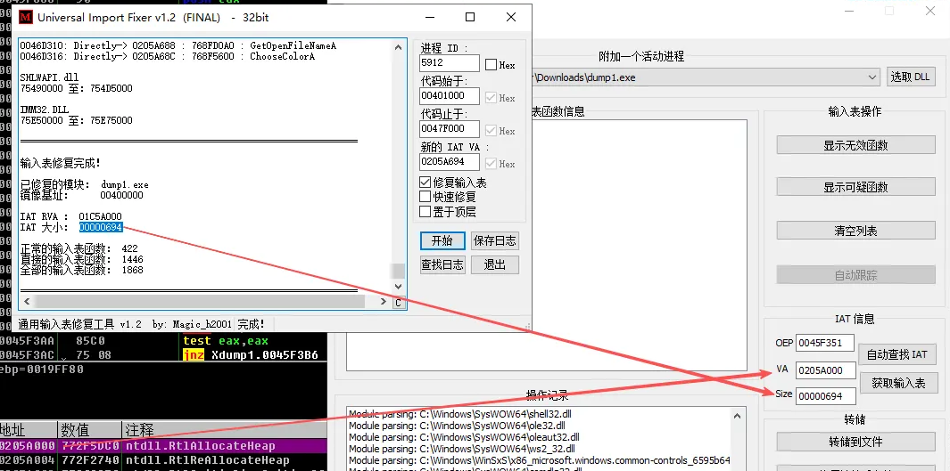
Task: Check the 置于顶层 option
Action: click(425, 212)
